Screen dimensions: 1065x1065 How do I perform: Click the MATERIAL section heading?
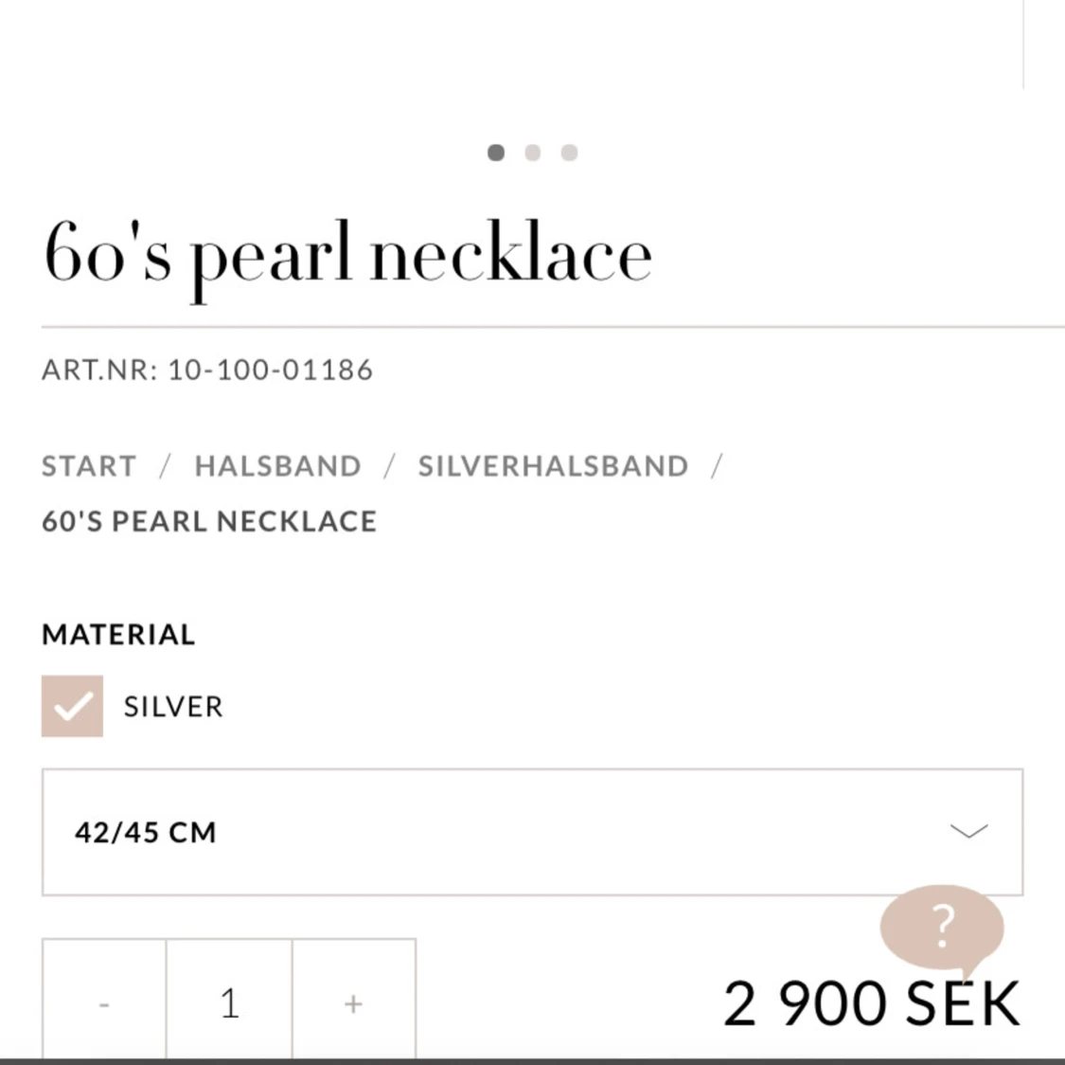click(119, 634)
